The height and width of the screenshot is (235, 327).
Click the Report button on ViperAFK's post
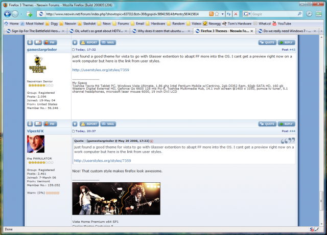(89, 124)
